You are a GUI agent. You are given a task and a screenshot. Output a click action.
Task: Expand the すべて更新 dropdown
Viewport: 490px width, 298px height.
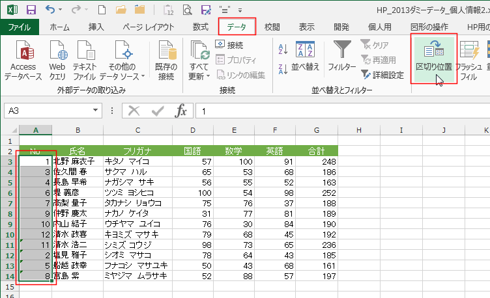[199, 76]
